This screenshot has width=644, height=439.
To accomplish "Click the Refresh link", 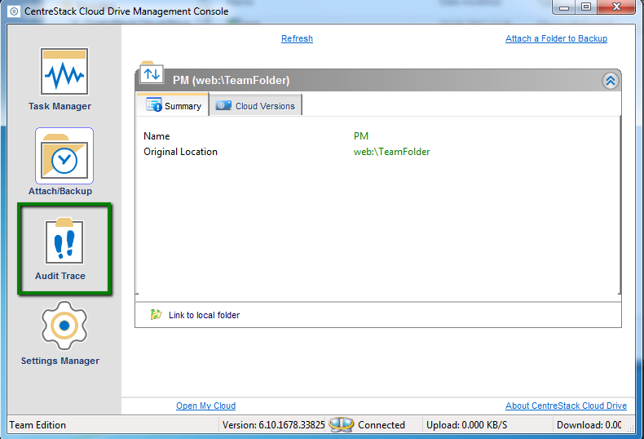I will [297, 38].
